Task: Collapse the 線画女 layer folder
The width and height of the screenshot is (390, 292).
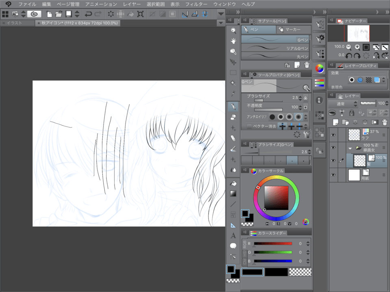Action: (350, 148)
